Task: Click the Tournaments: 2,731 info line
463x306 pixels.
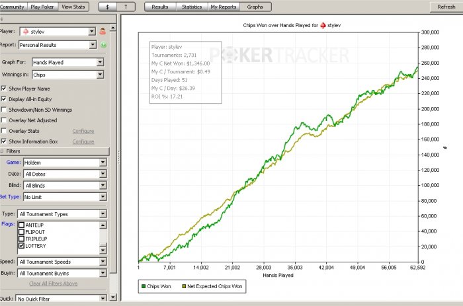Action: point(174,55)
